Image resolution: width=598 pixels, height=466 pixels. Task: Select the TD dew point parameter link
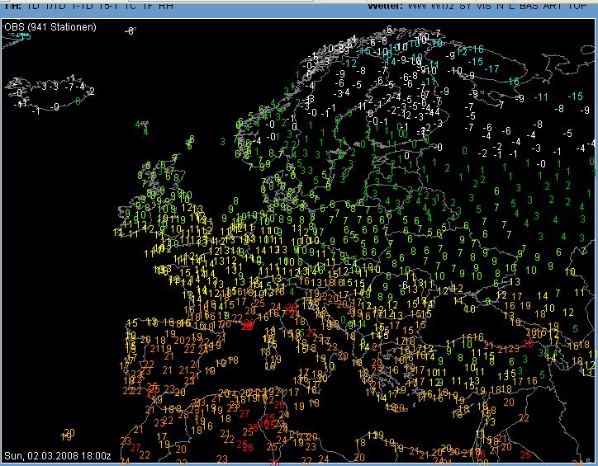[31, 6]
